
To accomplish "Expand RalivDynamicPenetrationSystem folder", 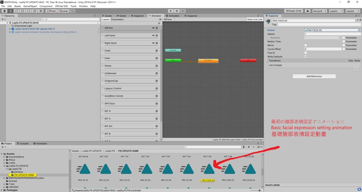I will [4, 178].
